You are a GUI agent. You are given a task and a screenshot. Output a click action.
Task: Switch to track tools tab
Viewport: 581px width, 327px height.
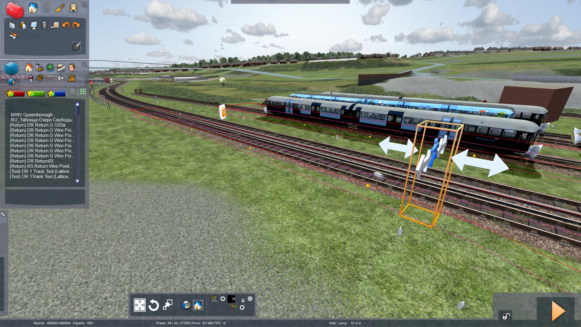[46, 8]
